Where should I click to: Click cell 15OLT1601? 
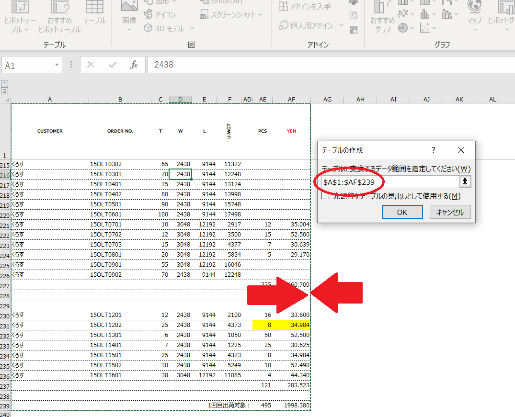coord(120,375)
